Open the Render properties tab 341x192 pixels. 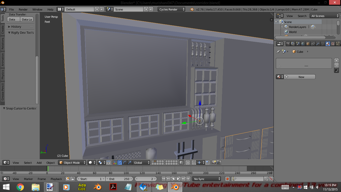pyautogui.click(x=288, y=44)
